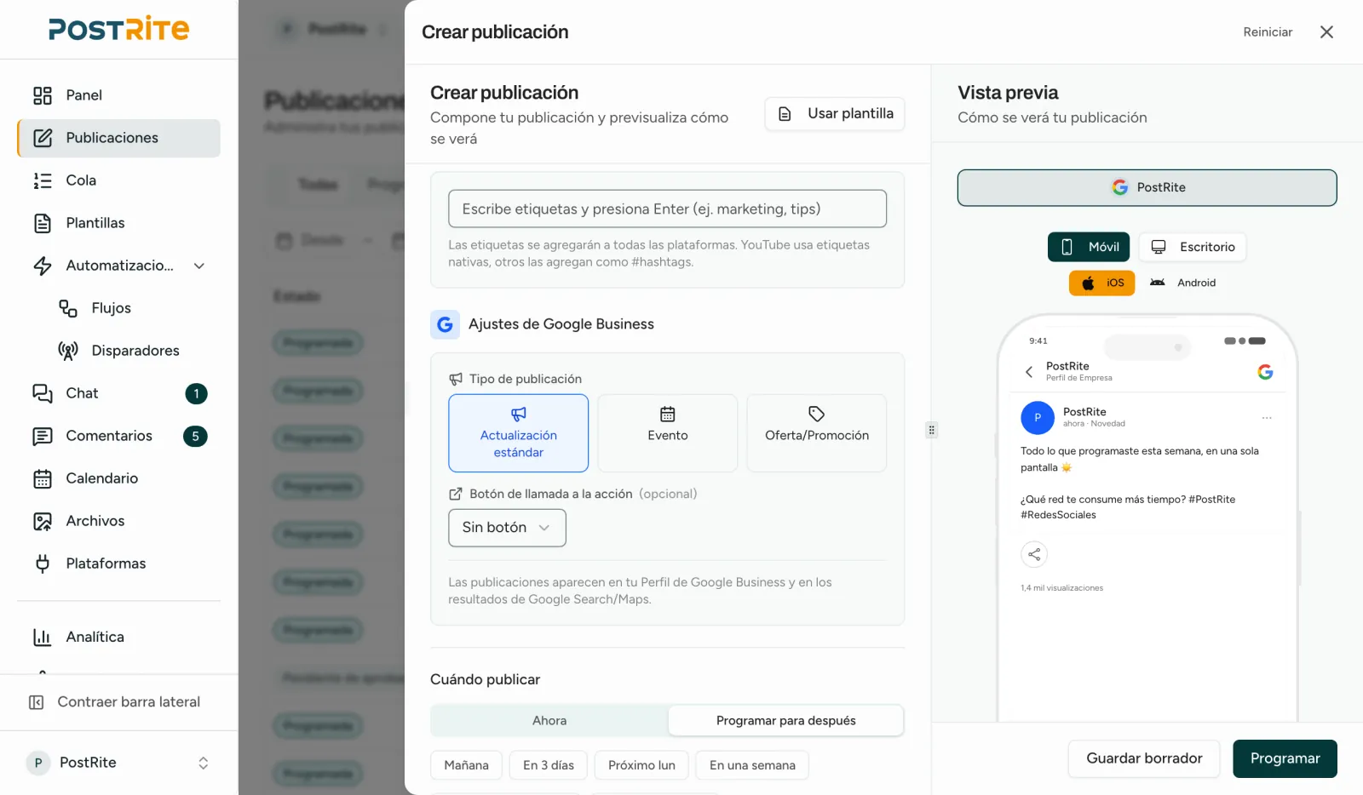Open the Sin botón call-to-action dropdown

point(507,528)
